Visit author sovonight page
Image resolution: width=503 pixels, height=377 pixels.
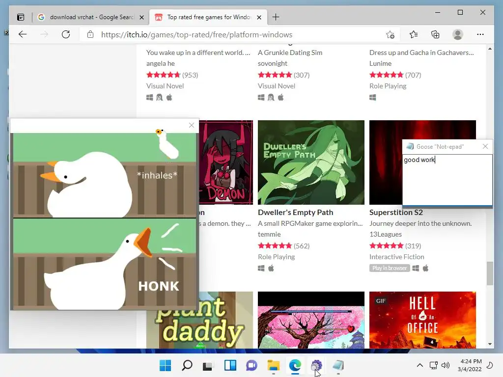coord(272,63)
